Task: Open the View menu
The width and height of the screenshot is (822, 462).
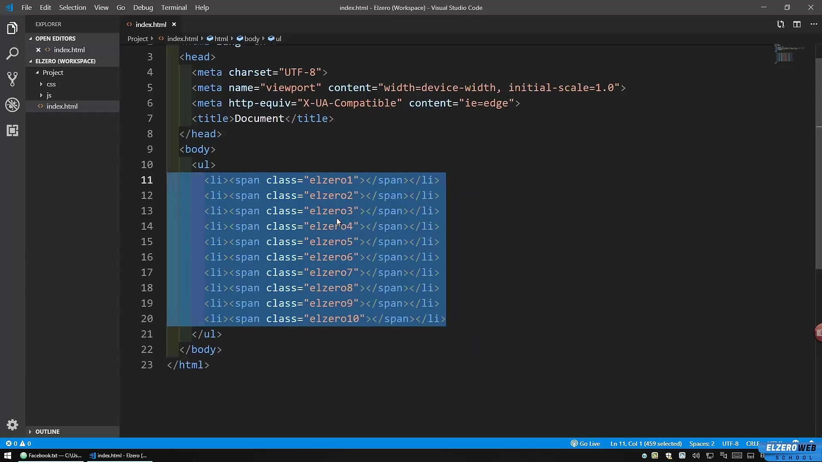Action: pos(101,7)
